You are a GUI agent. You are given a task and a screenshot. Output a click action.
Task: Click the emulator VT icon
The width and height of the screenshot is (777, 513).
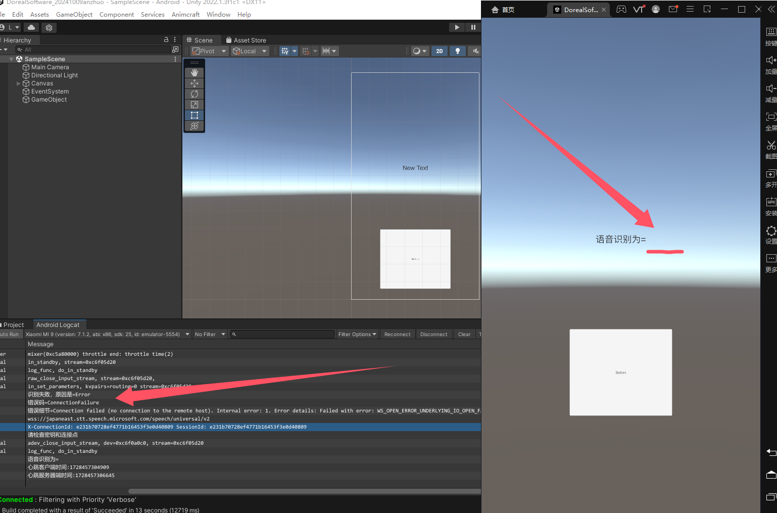(x=639, y=9)
